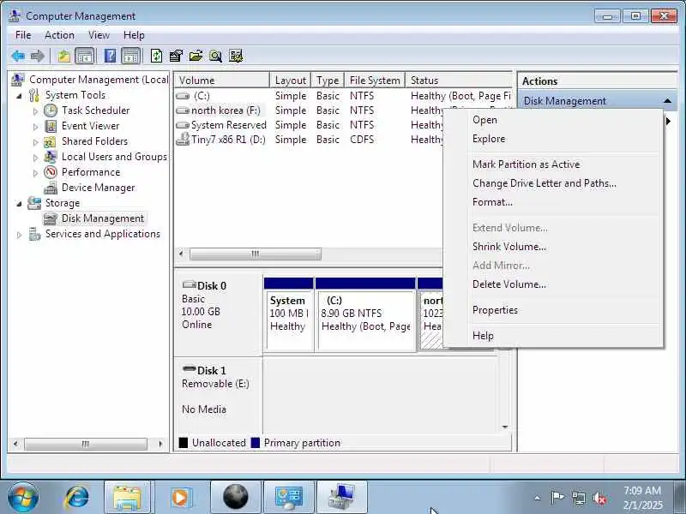
Task: Open the Action menu
Action: [59, 35]
